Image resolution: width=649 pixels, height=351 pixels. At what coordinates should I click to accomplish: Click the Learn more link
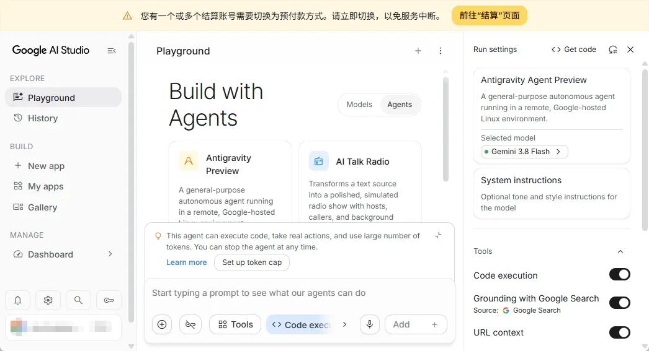[186, 262]
